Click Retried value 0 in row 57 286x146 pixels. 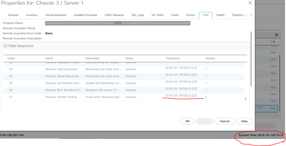pos(206,97)
